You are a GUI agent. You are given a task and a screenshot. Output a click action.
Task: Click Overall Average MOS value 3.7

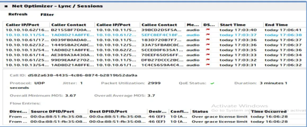151,96
